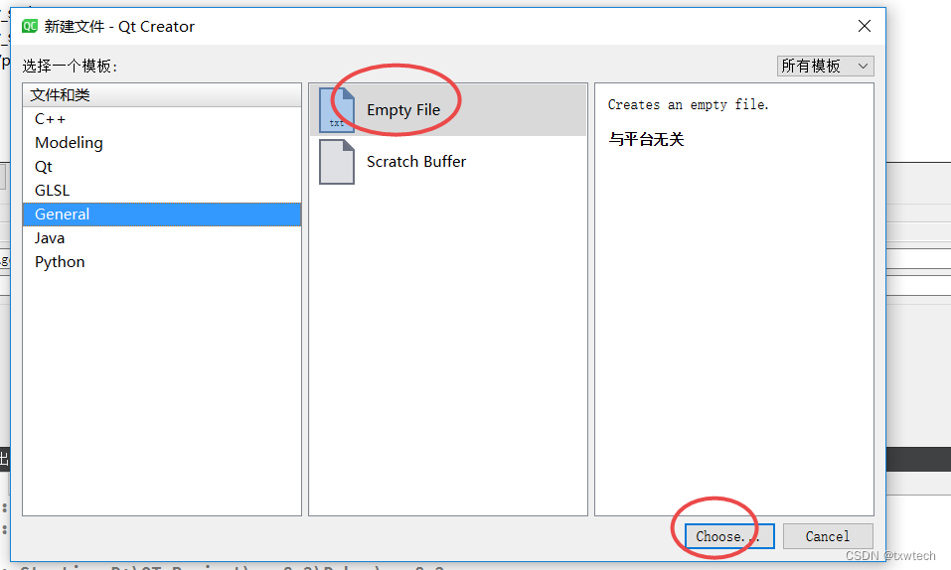Select GLSL in the category list
Image resolution: width=951 pixels, height=570 pixels.
pos(162,191)
